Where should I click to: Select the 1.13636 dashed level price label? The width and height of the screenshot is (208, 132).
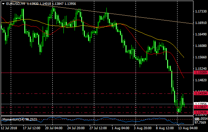[201, 113]
